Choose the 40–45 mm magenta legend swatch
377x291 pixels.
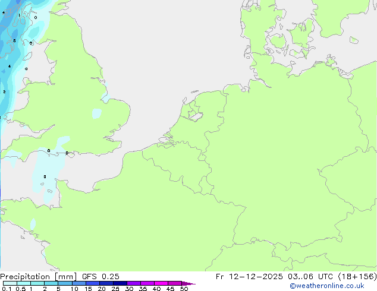[x=161, y=283]
